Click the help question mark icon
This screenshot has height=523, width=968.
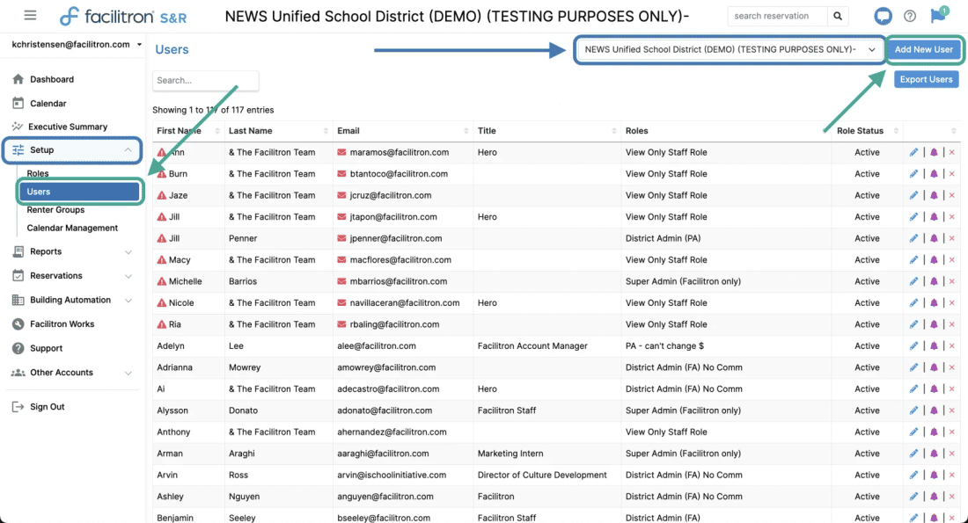pyautogui.click(x=910, y=16)
